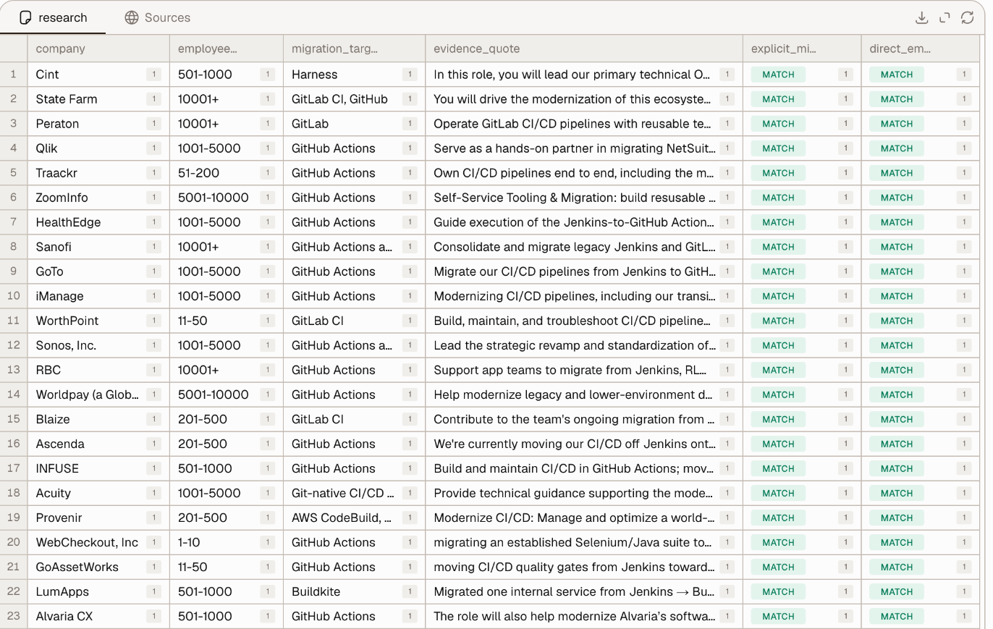The image size is (993, 629).
Task: Click citation badge next to 1-10
Action: 267,542
